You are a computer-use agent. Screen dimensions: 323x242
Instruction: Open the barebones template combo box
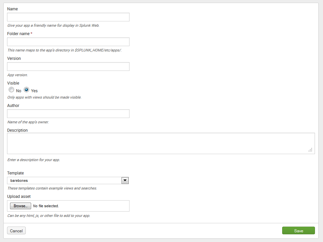(x=68, y=180)
